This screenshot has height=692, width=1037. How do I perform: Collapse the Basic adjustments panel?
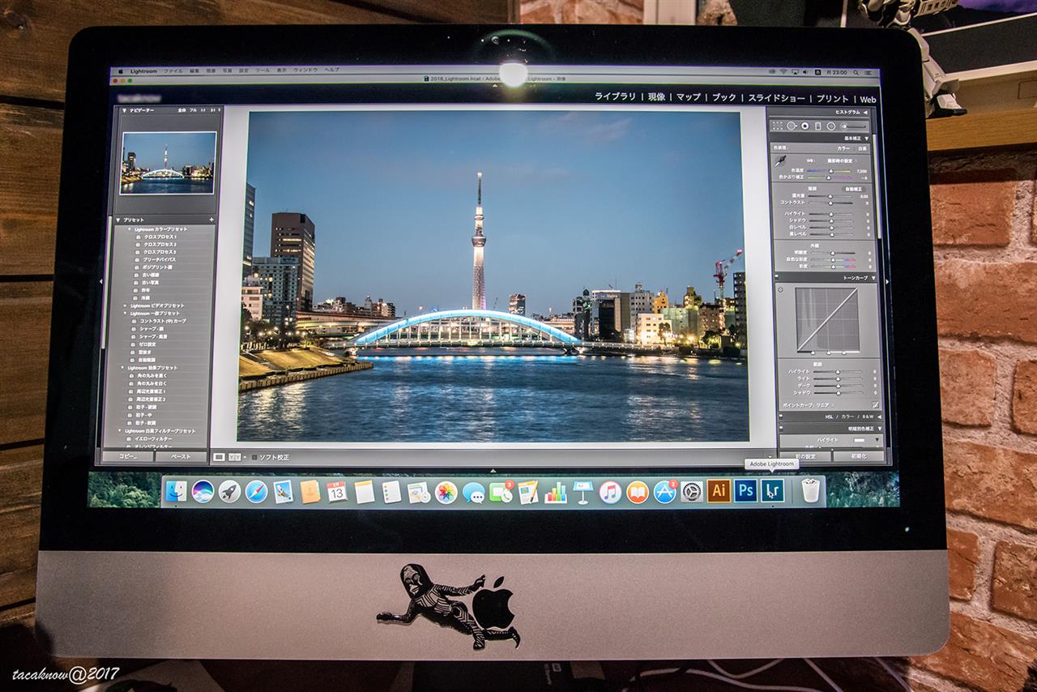(867, 139)
